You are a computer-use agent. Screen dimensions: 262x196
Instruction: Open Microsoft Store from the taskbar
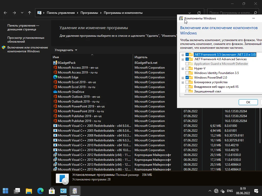click(52, 191)
